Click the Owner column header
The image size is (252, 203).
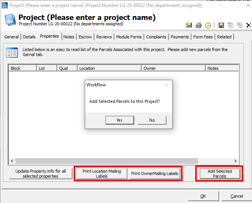tap(173, 68)
